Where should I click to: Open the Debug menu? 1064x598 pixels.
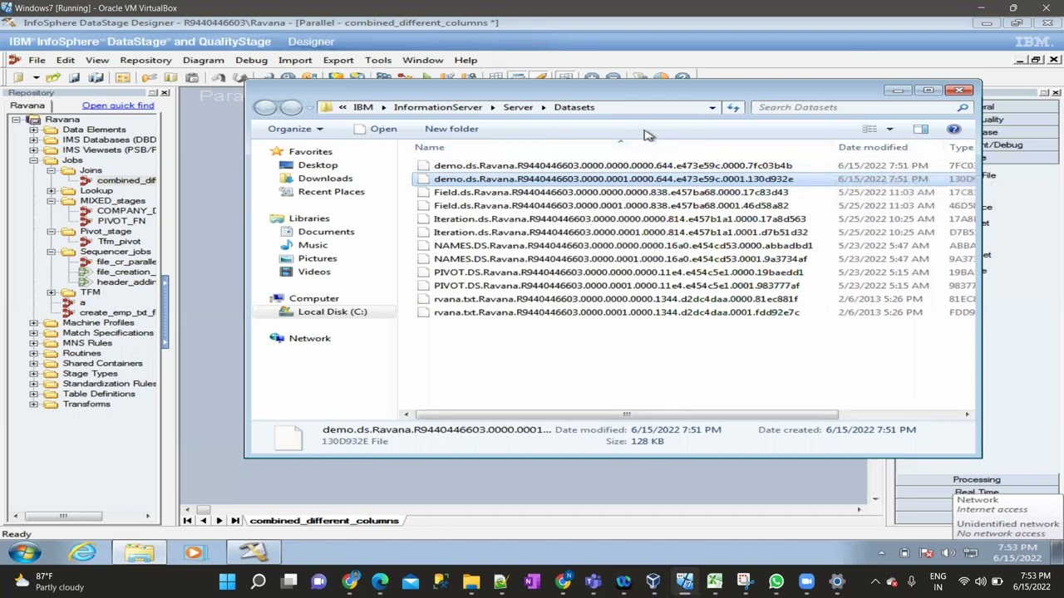[251, 60]
